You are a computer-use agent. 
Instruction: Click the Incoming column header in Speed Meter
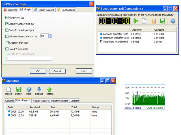(141, 30)
